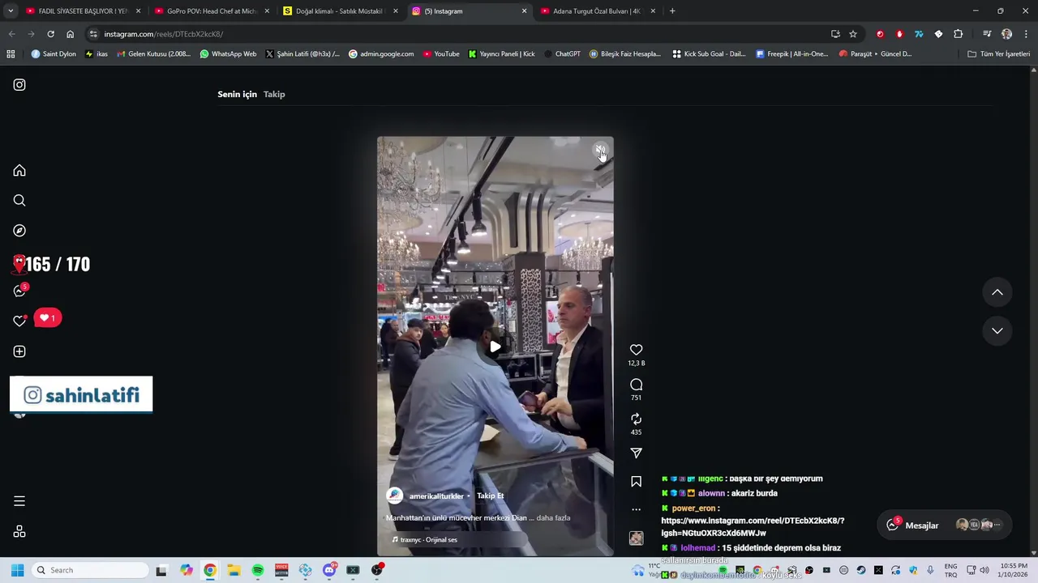Viewport: 1038px width, 583px height.
Task: Open the Explore compass icon
Action: pyautogui.click(x=19, y=231)
